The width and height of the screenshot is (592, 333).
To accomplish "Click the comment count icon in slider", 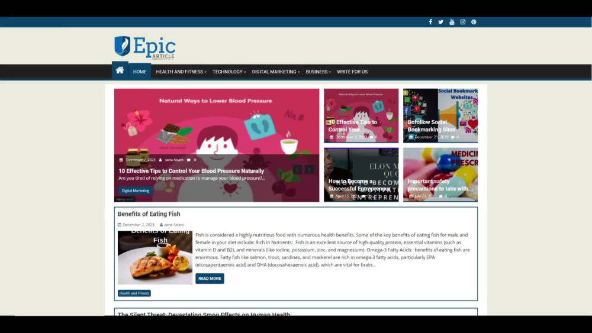I will point(189,160).
